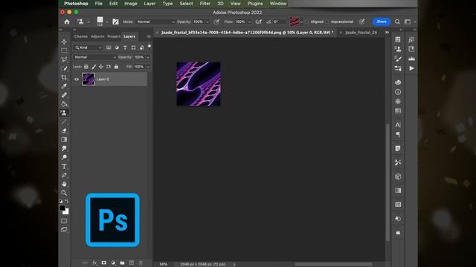Select the Eyedropper tool
476x267 pixels.
click(x=64, y=86)
